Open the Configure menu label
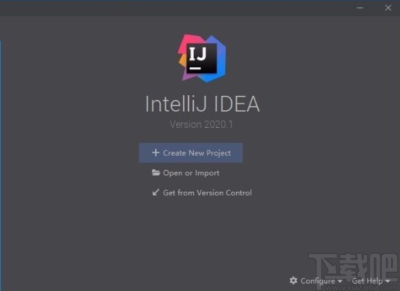400x291 pixels. pyautogui.click(x=318, y=281)
